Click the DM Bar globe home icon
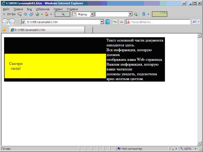Image resolution: width=203 pixels, height=152 pixels. (37, 14)
